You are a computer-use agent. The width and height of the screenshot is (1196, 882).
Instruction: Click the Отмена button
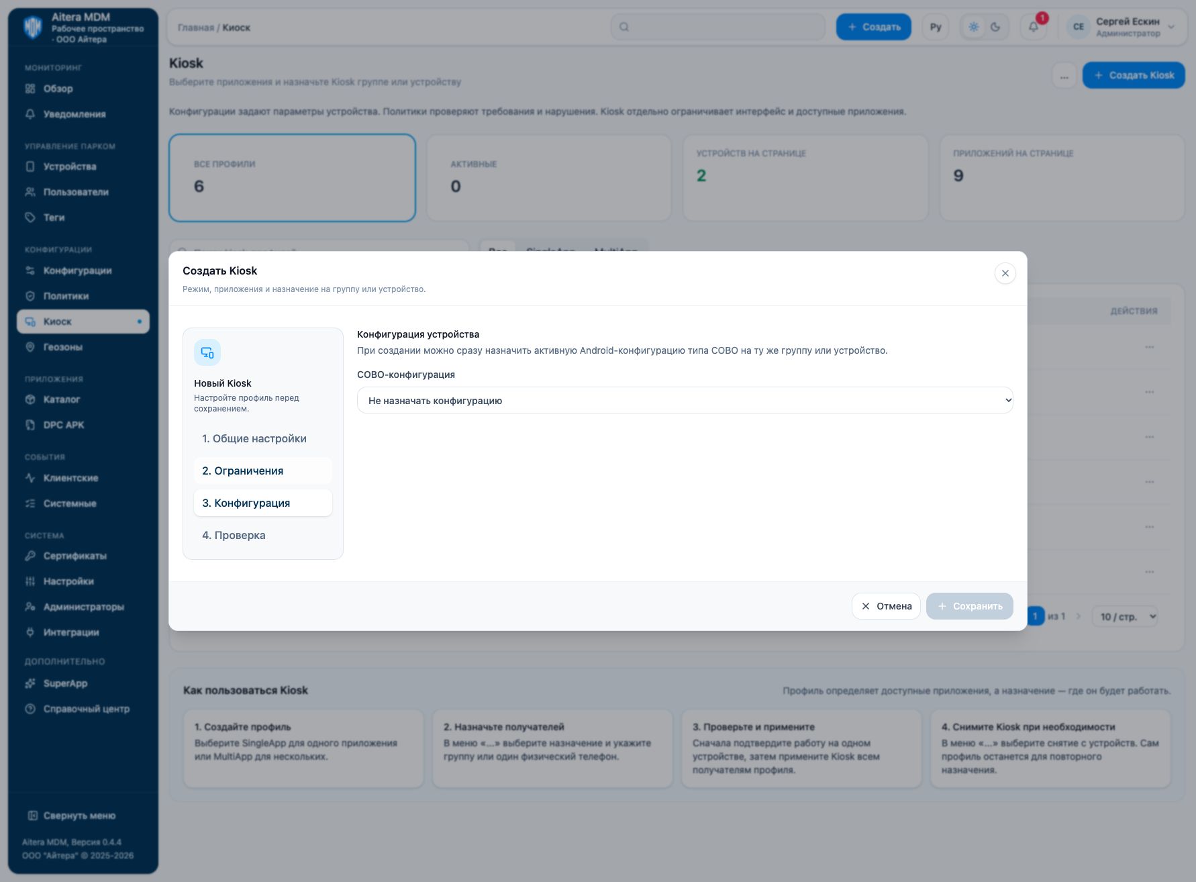(x=886, y=606)
